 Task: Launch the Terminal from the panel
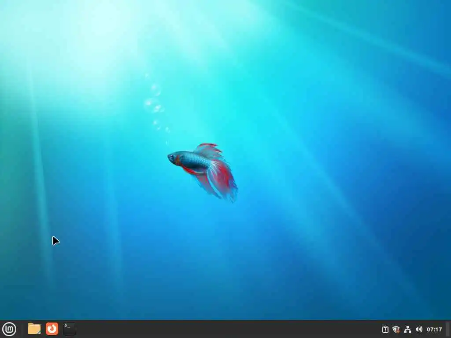[x=70, y=329]
